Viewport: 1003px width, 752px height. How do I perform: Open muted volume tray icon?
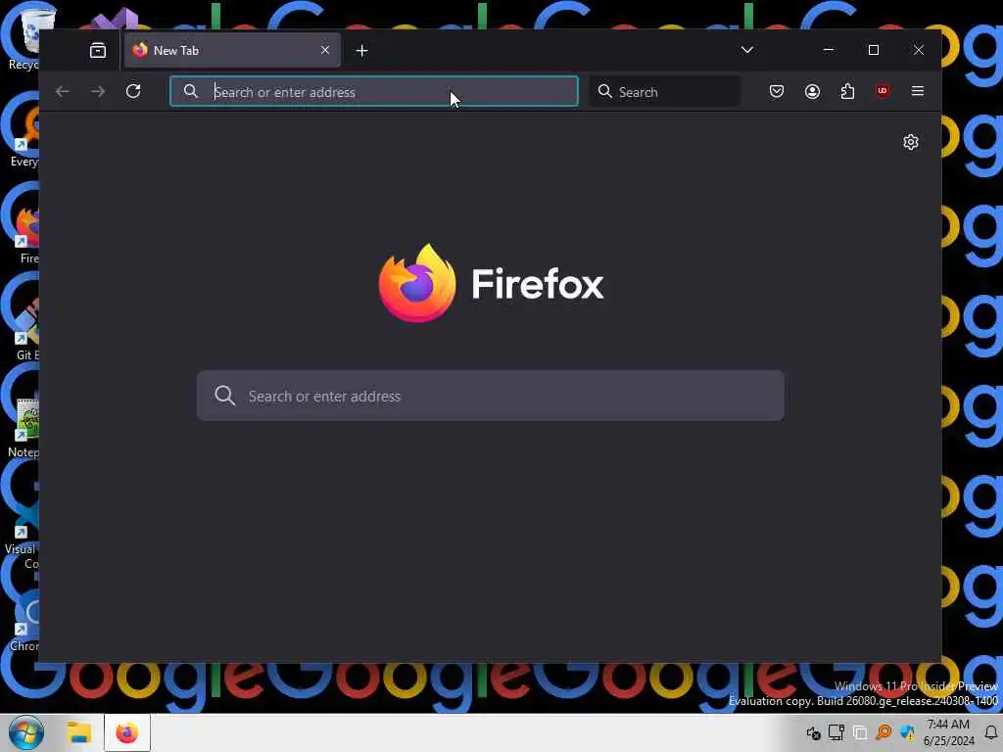[x=813, y=732]
